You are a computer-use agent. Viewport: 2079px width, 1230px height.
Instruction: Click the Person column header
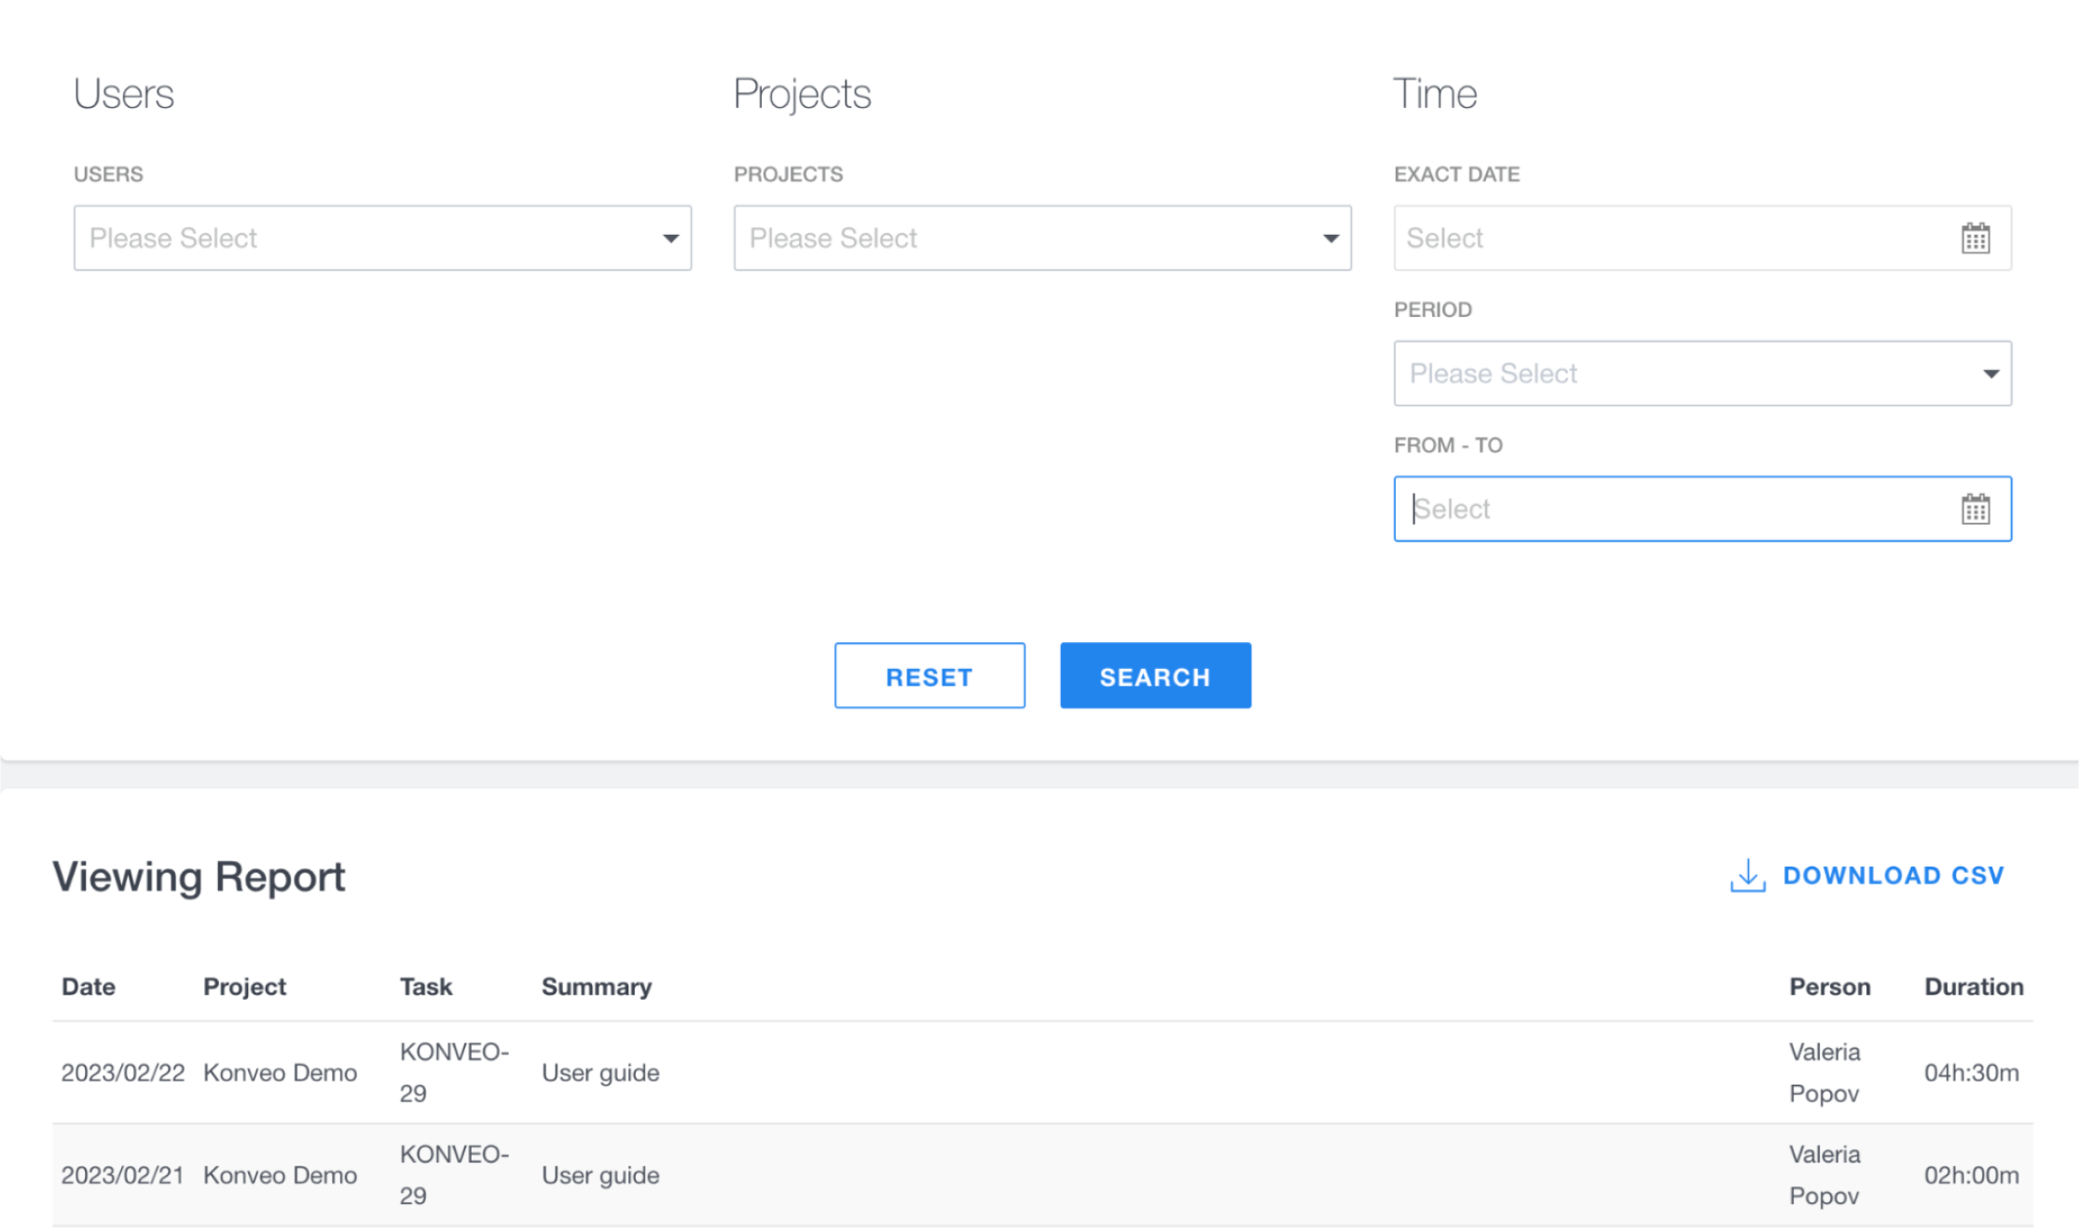click(x=1829, y=987)
